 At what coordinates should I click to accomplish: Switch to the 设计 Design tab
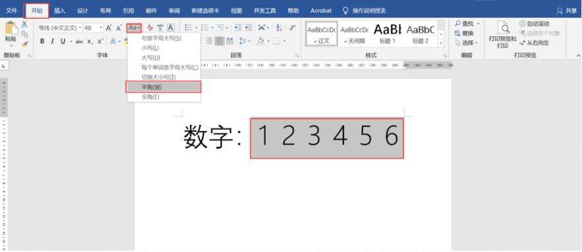82,11
